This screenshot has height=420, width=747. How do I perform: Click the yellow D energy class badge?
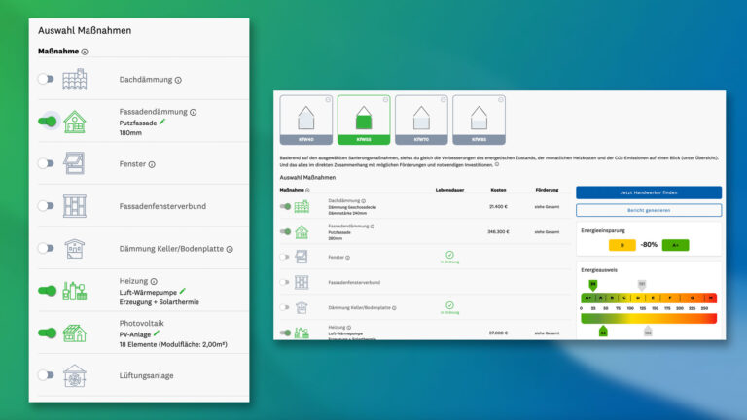[x=622, y=245]
